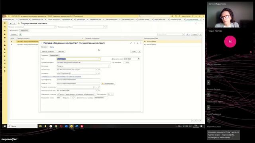Switch to the Производство open tab

click(x=24, y=19)
